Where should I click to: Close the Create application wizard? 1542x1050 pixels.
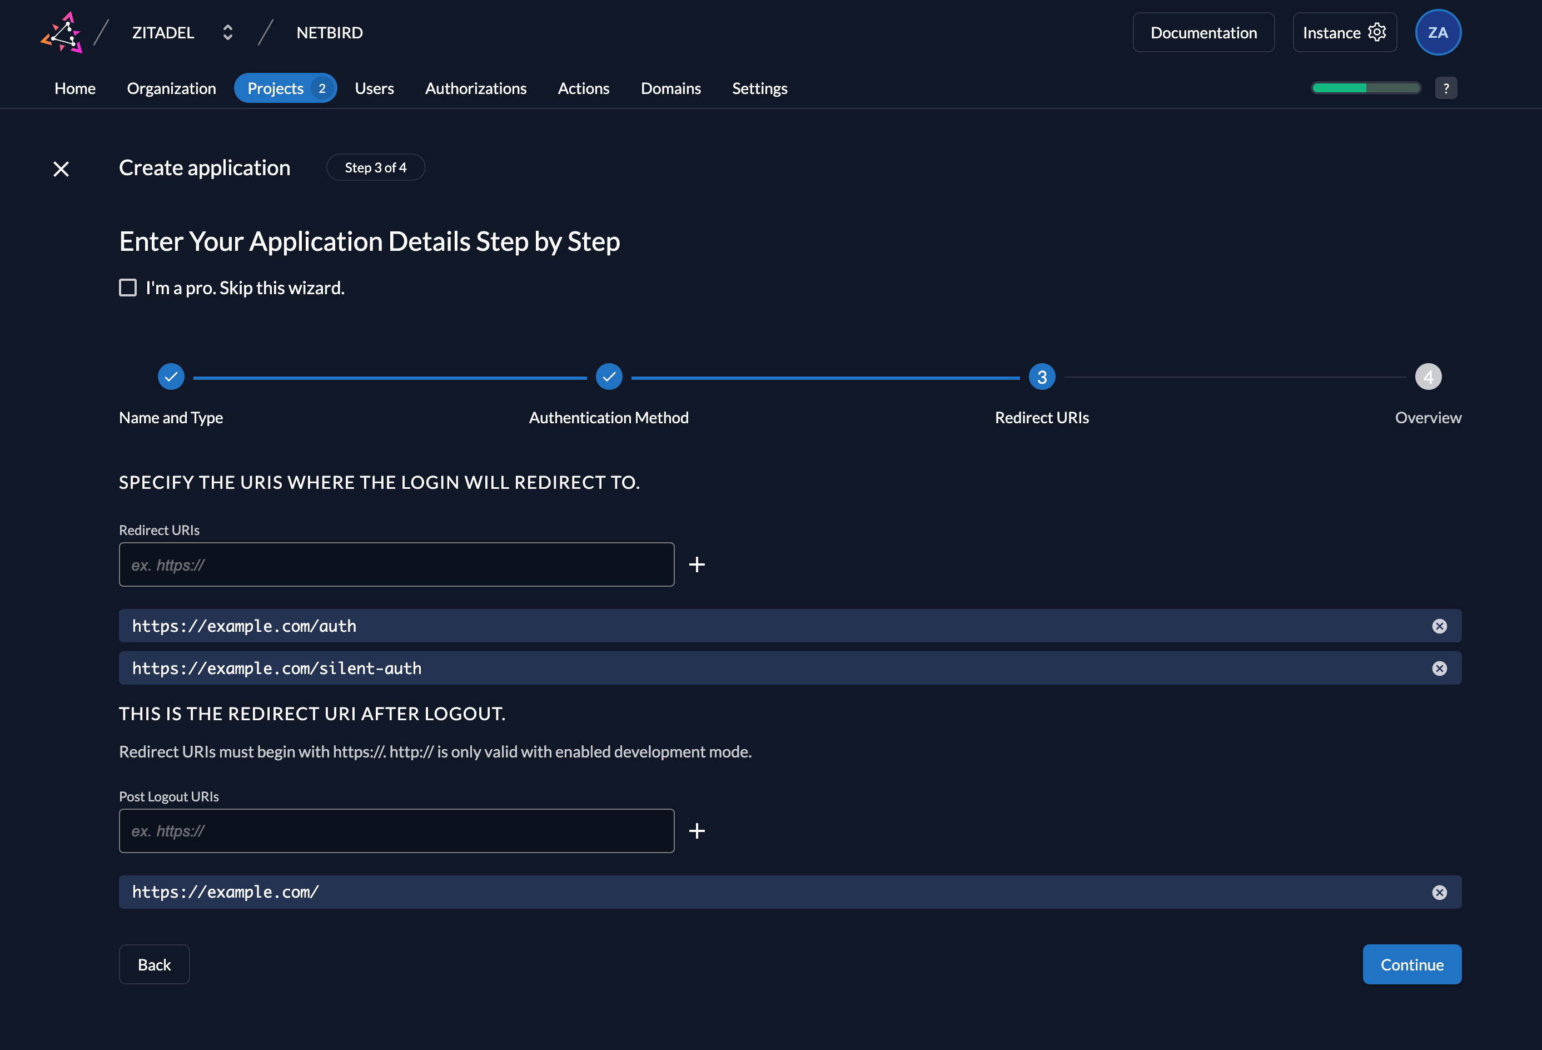[61, 169]
